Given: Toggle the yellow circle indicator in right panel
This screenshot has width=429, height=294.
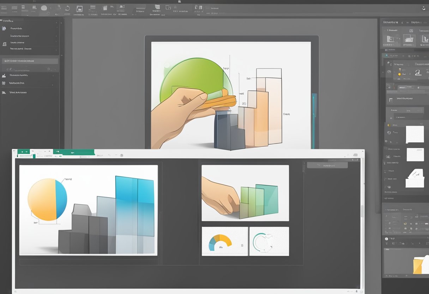Looking at the screenshot, I should click(x=399, y=74).
